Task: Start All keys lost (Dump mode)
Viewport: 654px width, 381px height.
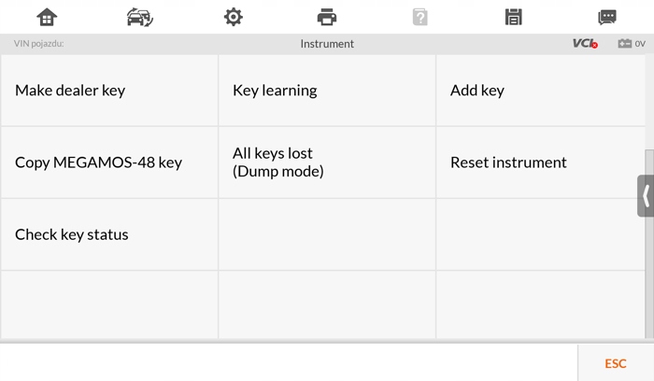Action: (x=327, y=162)
